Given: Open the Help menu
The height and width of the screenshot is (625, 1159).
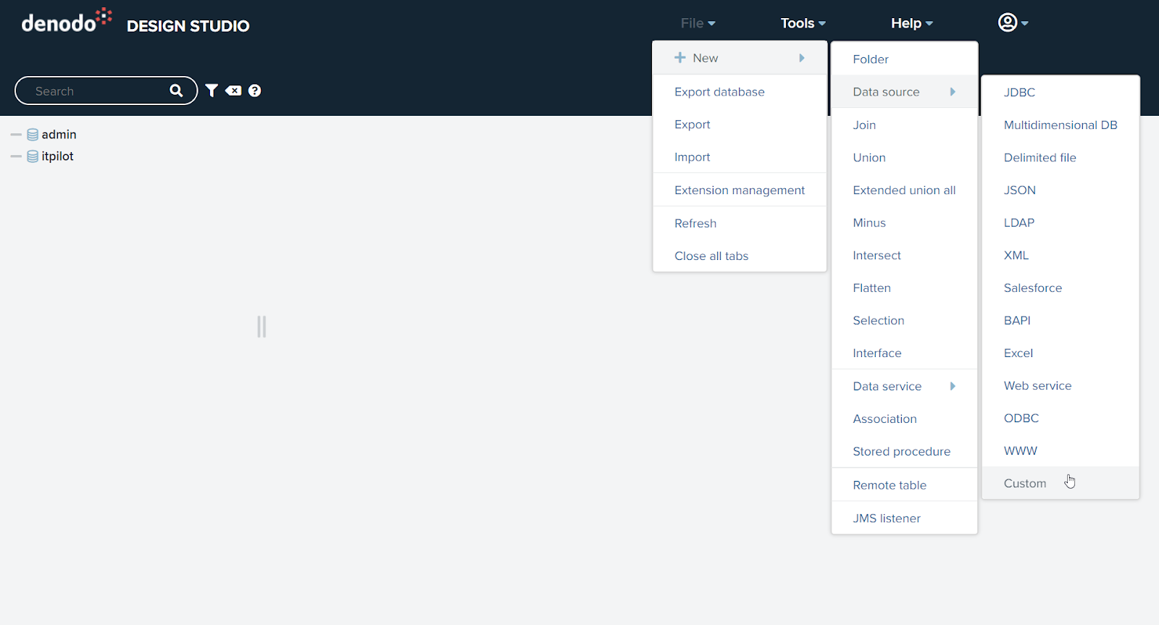Looking at the screenshot, I should tap(911, 23).
